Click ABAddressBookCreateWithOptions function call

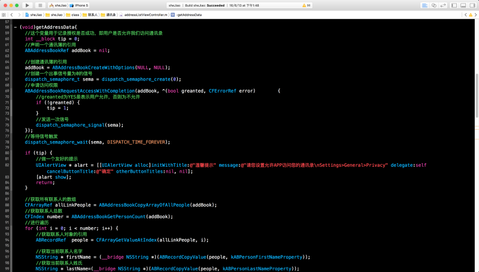tap(93, 68)
